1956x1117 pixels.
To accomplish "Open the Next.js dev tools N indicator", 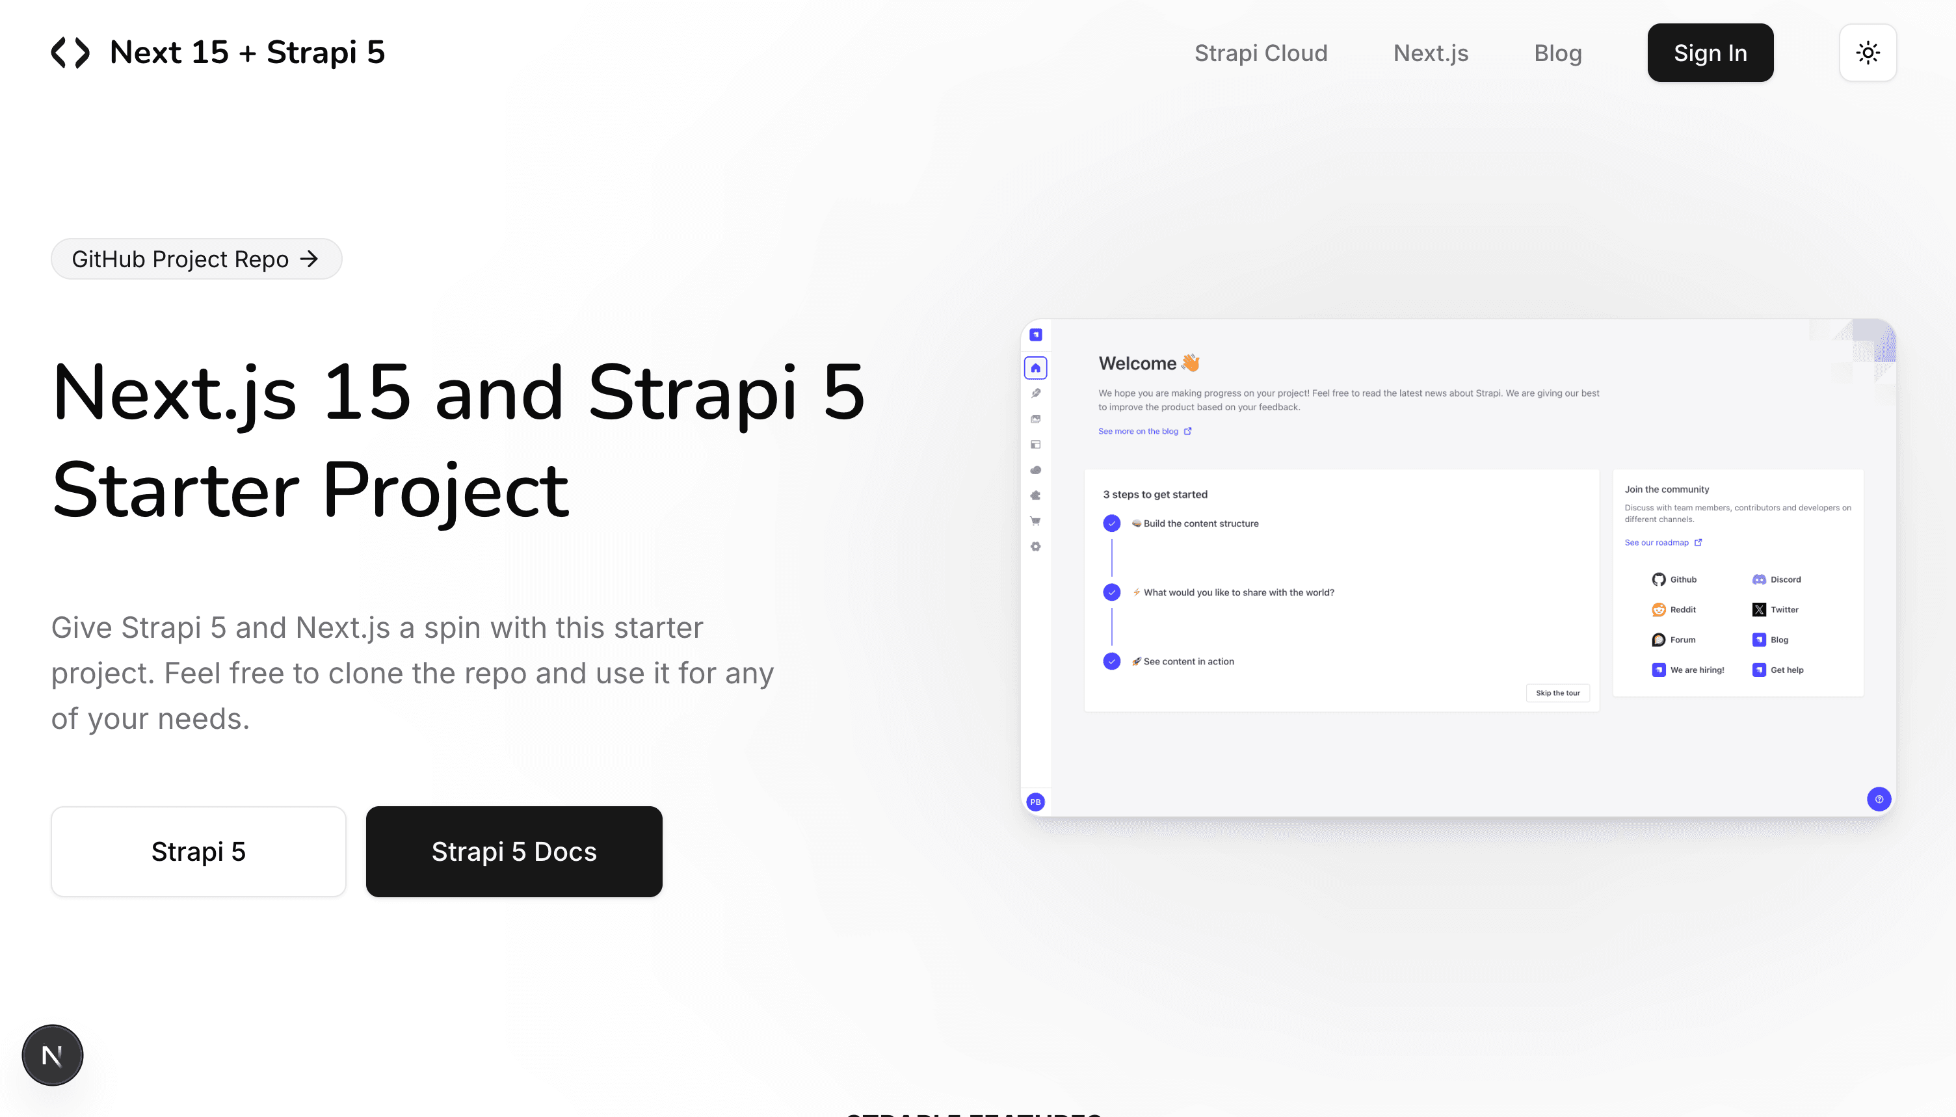I will 52,1056.
